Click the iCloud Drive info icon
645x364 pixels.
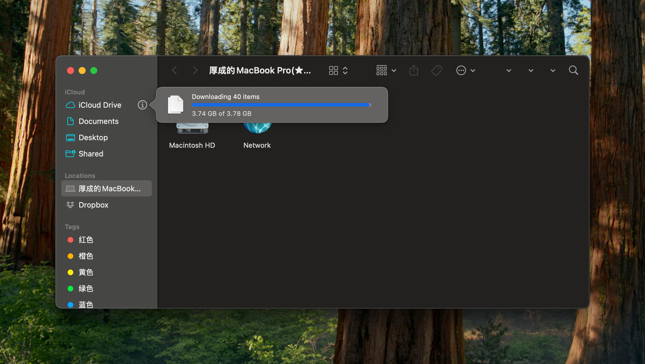tap(142, 105)
